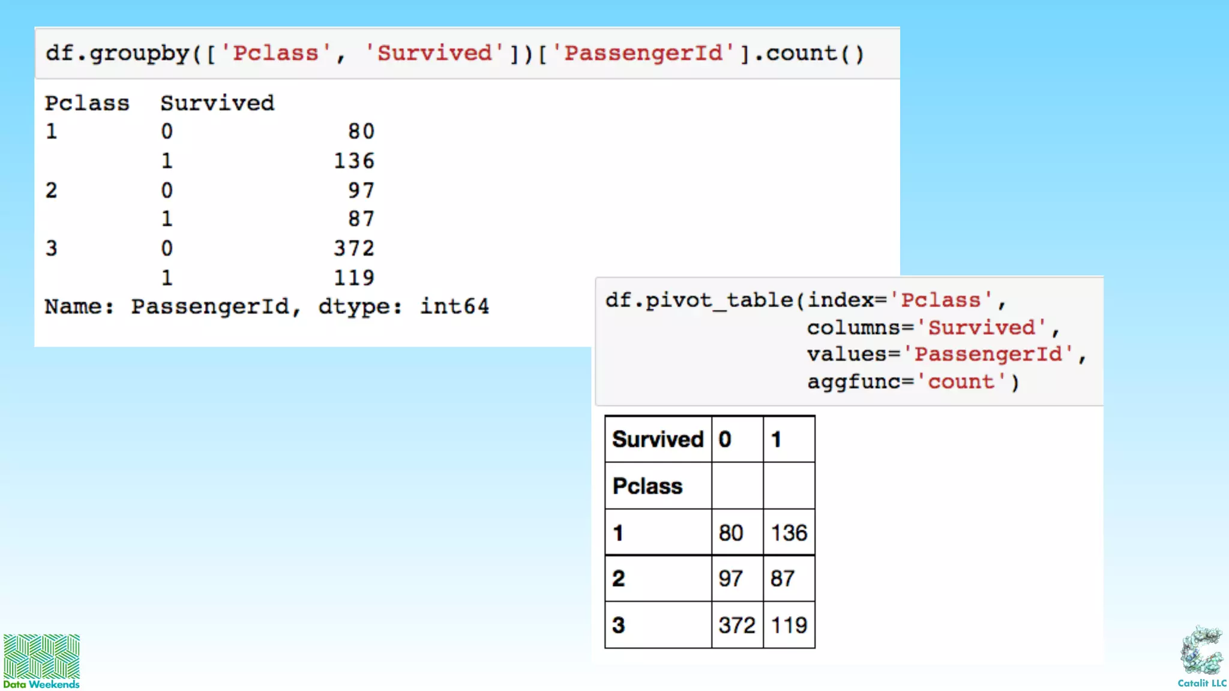Click the 'Survived' output column label
The image size is (1229, 691).
tap(217, 103)
